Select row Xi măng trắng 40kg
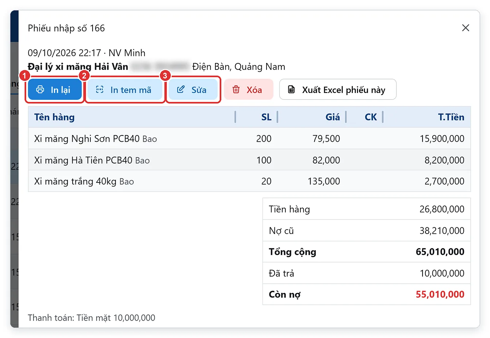Screen dimensions: 490x338 (x=249, y=181)
